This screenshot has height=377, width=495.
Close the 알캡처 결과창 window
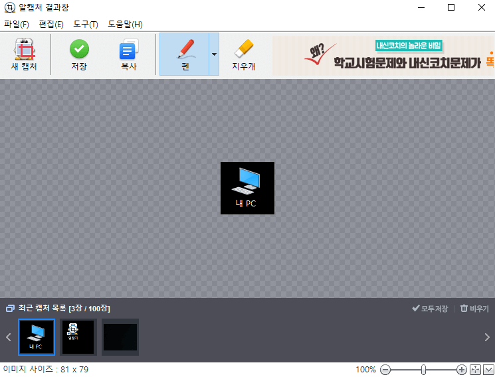(x=482, y=7)
